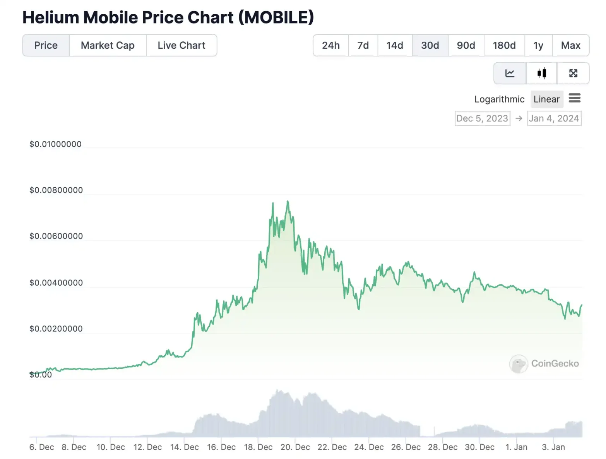The image size is (606, 459).
Task: Select the candlestick chart icon
Action: click(541, 73)
